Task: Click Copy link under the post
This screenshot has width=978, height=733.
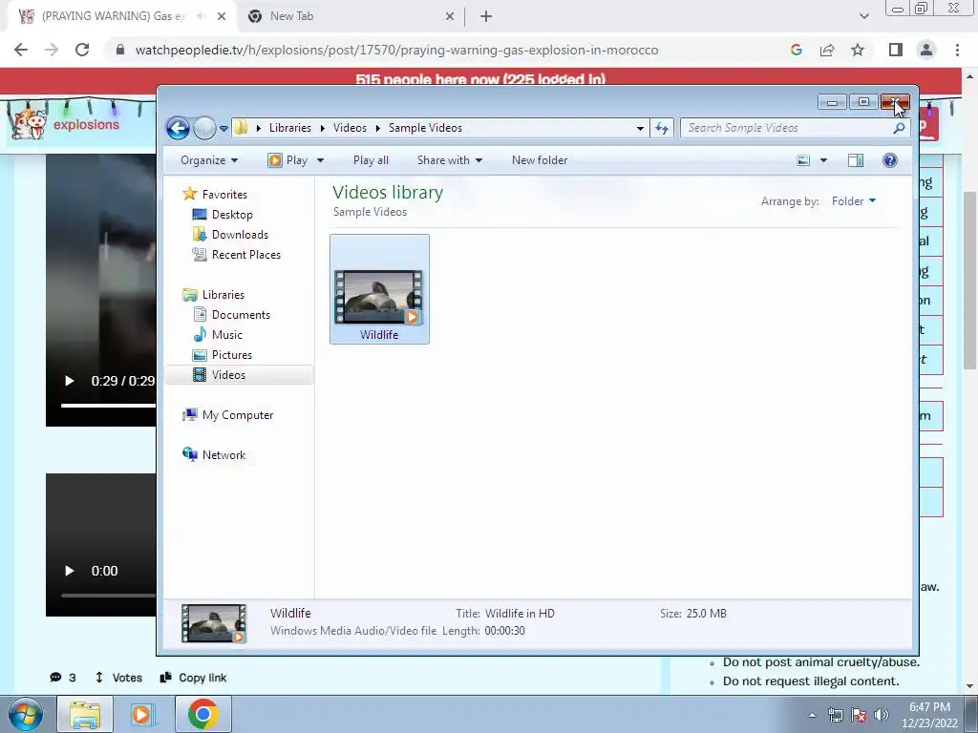Action: coord(193,678)
